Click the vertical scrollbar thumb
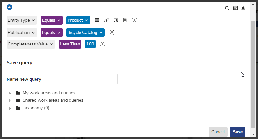The image size is (258, 139). pyautogui.click(x=253, y=74)
